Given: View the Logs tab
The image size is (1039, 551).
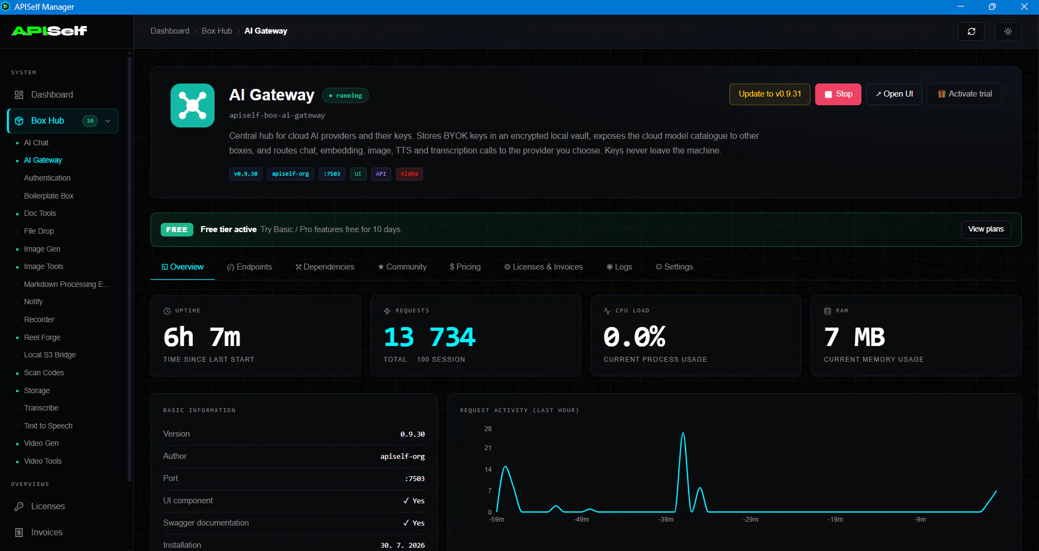Looking at the screenshot, I should tap(619, 267).
